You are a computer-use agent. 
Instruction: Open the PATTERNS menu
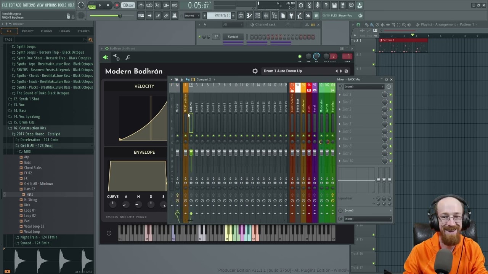[x=29, y=5]
